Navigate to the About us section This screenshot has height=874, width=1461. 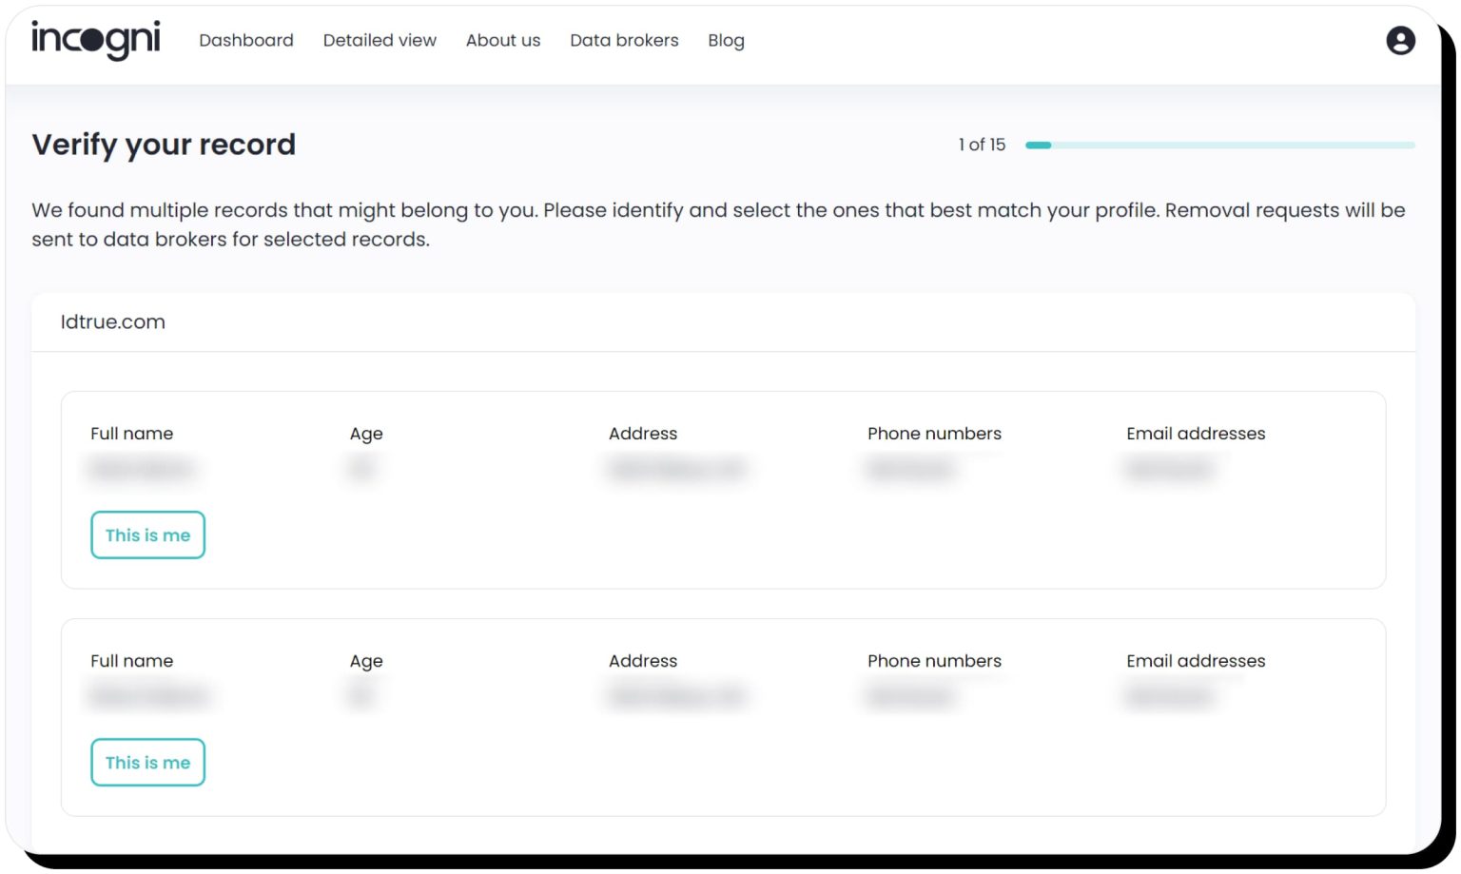point(502,40)
